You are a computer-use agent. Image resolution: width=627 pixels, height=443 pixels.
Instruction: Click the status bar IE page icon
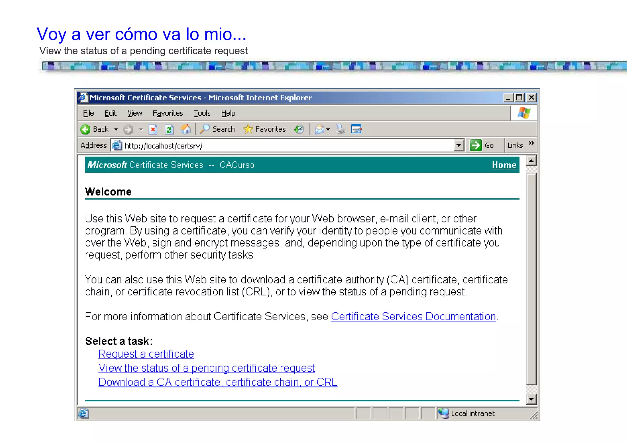point(83,413)
